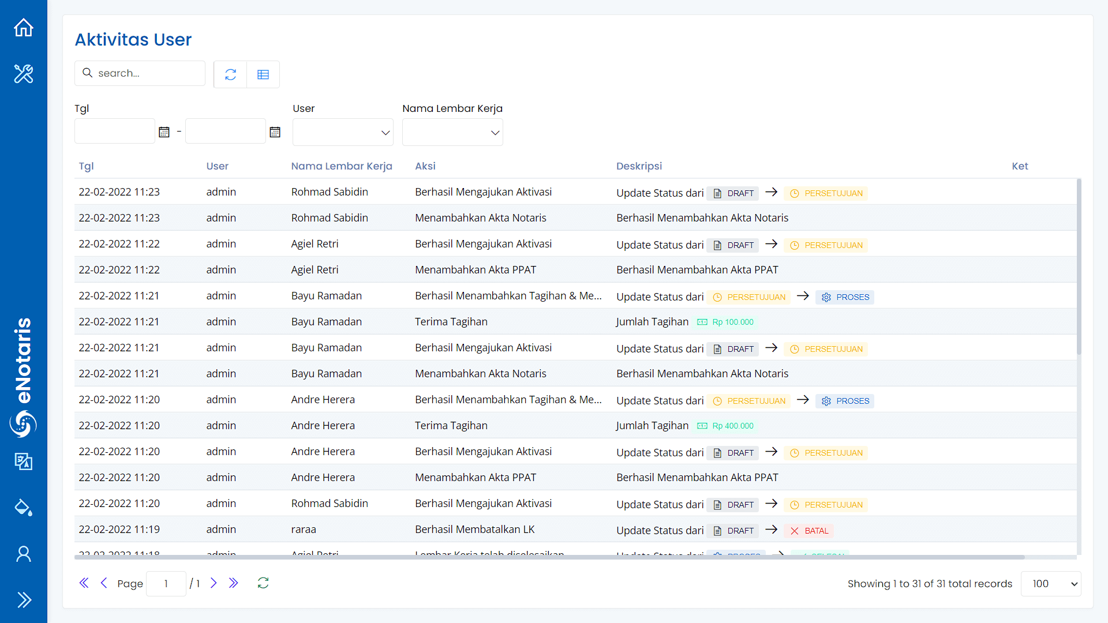Viewport: 1108px width, 623px height.
Task: Sort by Ket column header
Action: click(1020, 166)
